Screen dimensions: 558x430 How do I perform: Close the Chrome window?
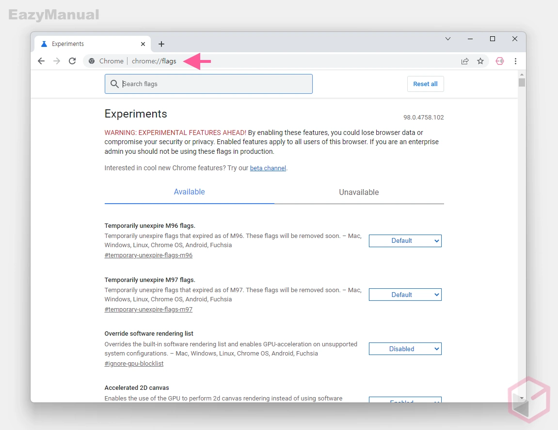tap(514, 39)
